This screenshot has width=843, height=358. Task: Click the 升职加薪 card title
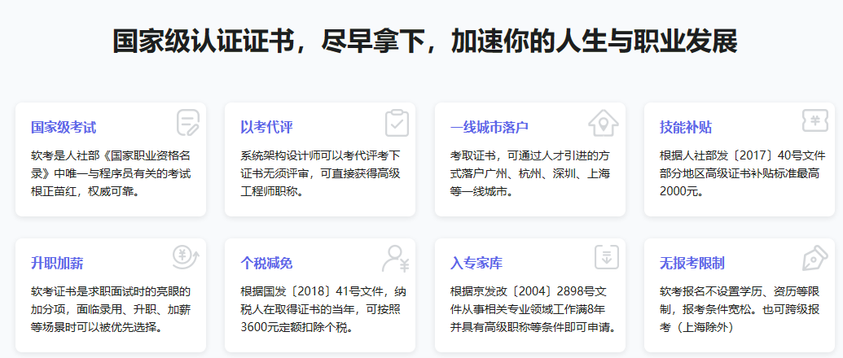click(57, 264)
